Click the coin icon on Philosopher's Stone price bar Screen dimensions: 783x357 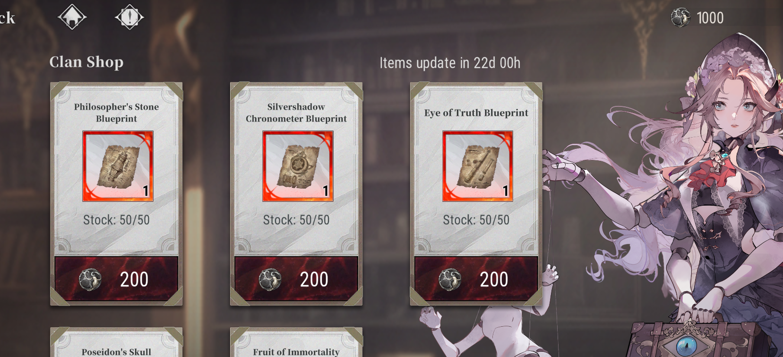(90, 279)
